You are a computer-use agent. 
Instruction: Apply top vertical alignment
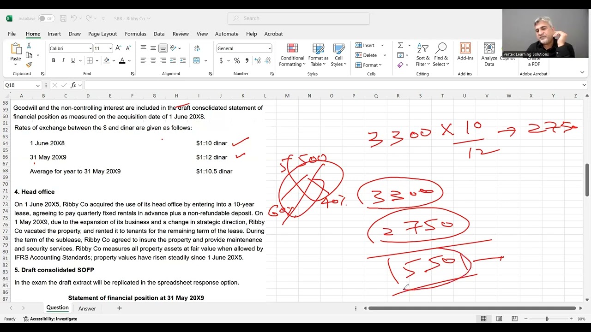point(143,48)
